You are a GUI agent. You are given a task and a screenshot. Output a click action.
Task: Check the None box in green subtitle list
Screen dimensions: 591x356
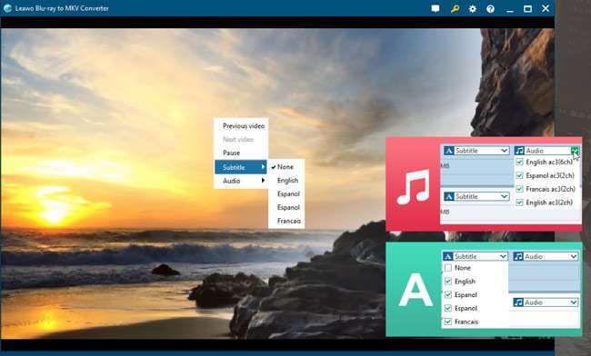click(448, 268)
